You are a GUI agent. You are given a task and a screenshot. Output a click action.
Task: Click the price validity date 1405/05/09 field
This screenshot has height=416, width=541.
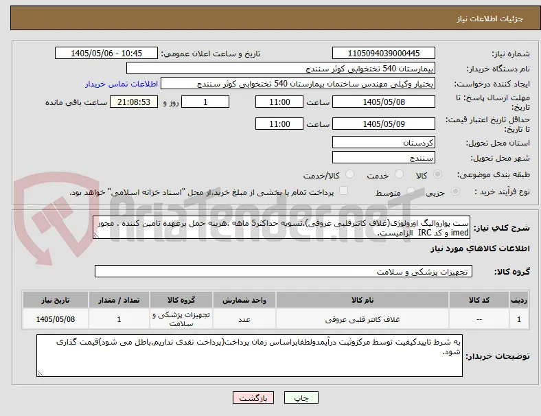384,124
